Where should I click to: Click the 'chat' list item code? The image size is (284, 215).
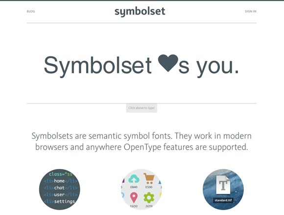click(59, 188)
